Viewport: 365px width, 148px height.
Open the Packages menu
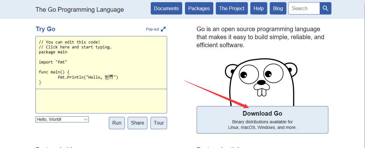pyautogui.click(x=199, y=8)
